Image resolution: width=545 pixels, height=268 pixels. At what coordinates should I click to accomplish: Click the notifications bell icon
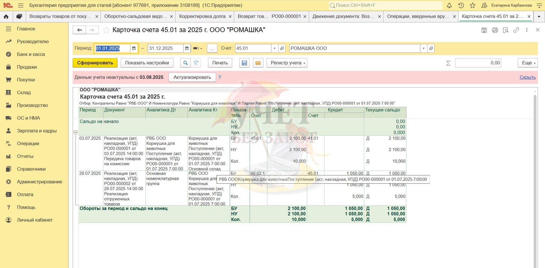point(449,5)
